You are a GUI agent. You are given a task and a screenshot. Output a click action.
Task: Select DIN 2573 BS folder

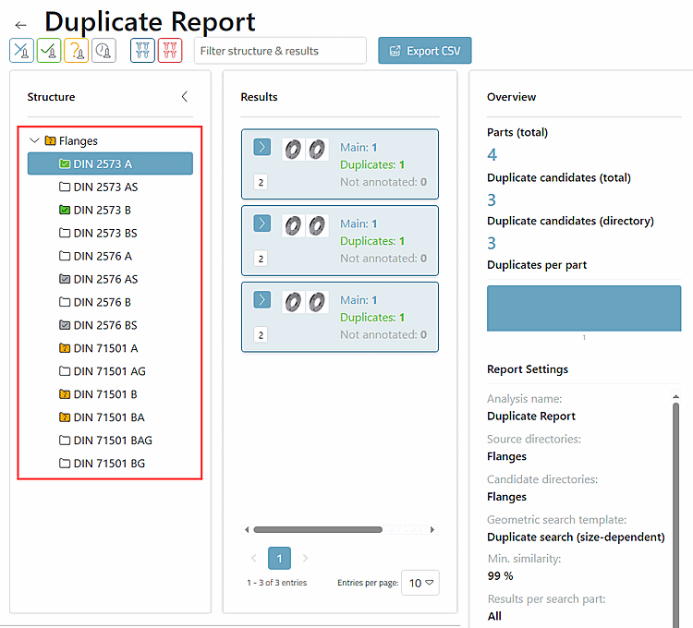pyautogui.click(x=98, y=233)
